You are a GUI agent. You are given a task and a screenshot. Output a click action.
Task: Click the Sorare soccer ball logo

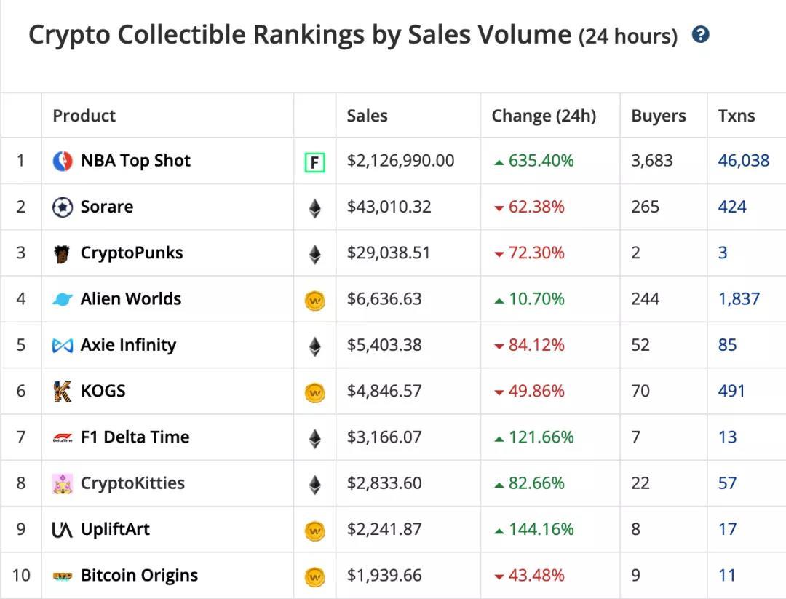(63, 207)
